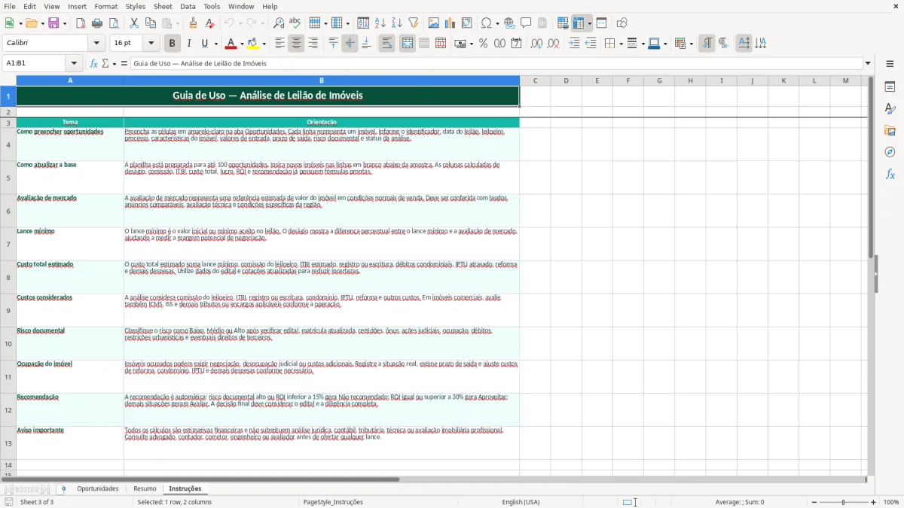Viewport: 904px width, 508px height.
Task: Click yellow background color swatch
Action: (252, 44)
